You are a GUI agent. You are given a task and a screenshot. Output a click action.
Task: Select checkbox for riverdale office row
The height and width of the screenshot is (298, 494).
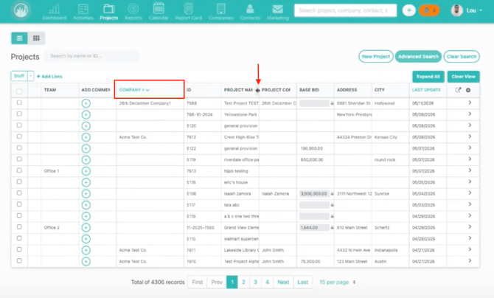point(19,159)
